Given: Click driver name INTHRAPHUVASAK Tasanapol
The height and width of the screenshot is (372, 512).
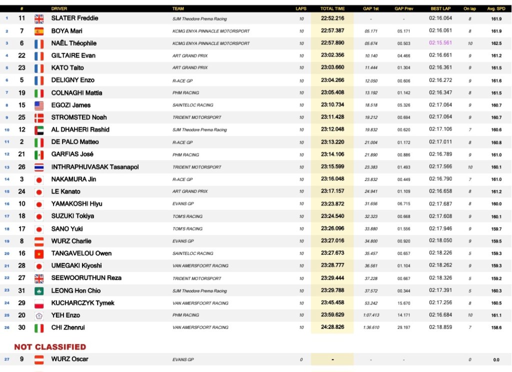Looking at the screenshot, I should pyautogui.click(x=94, y=167).
